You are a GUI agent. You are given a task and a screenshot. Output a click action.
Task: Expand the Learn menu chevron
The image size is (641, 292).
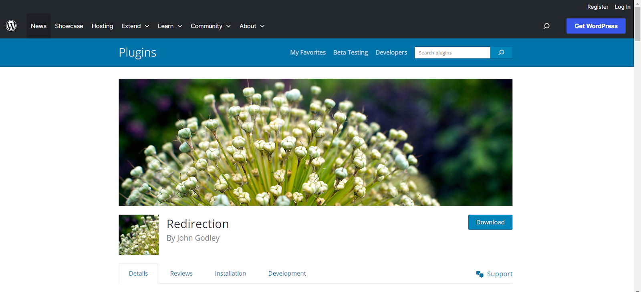180,26
